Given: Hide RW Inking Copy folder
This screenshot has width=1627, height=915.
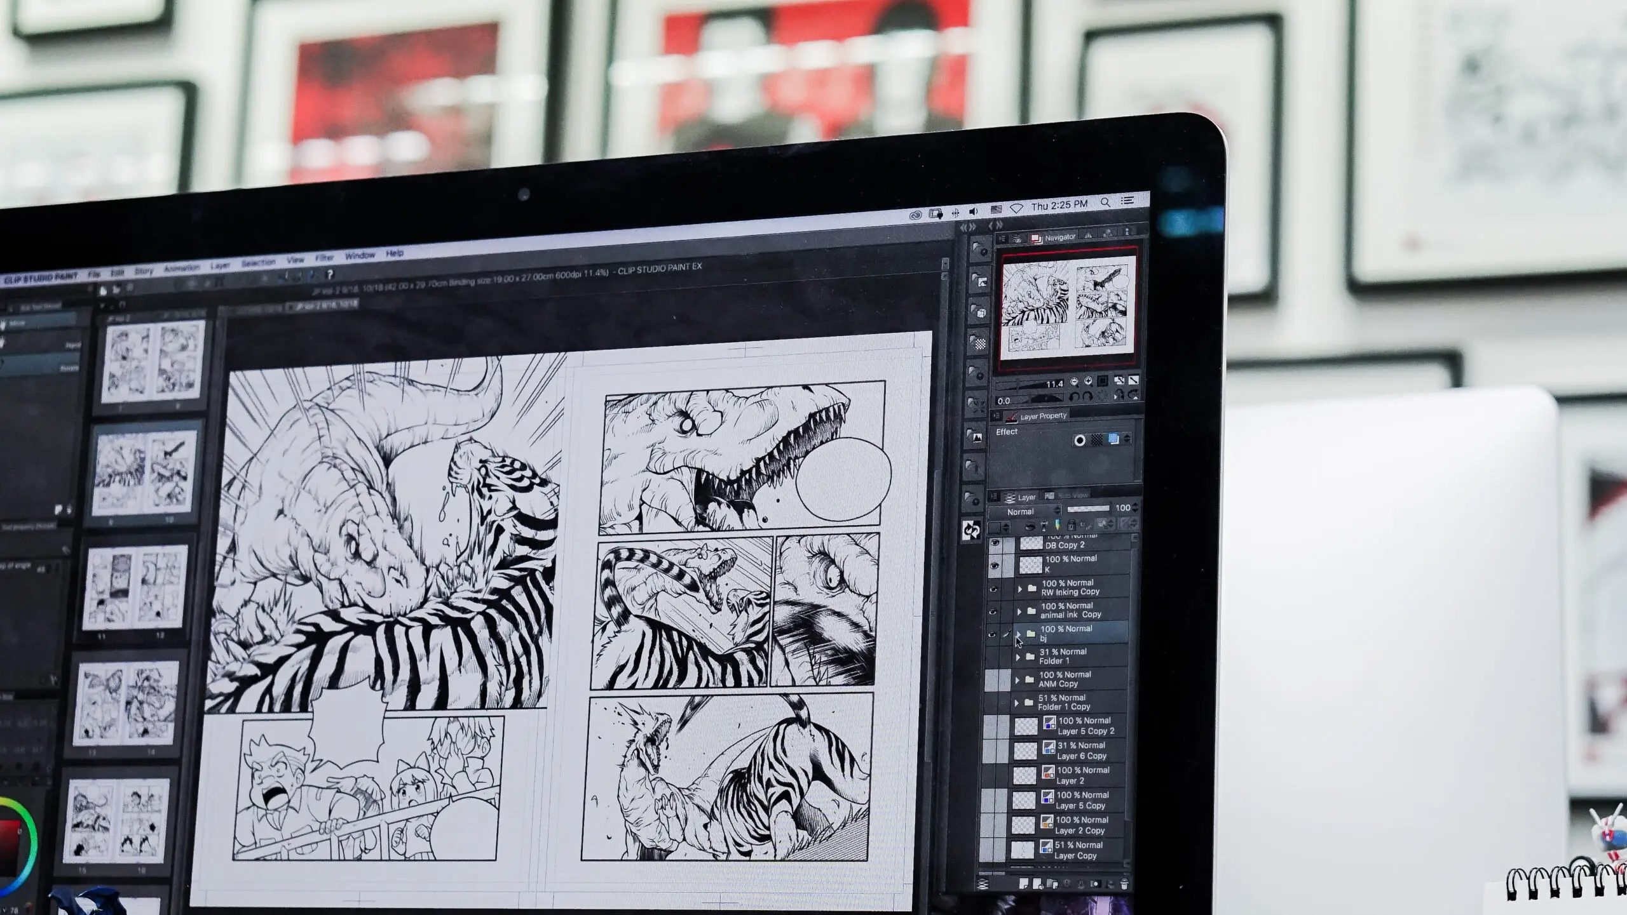Looking at the screenshot, I should click(993, 589).
